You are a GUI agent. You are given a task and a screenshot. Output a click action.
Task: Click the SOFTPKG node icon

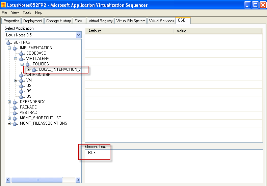[9, 43]
